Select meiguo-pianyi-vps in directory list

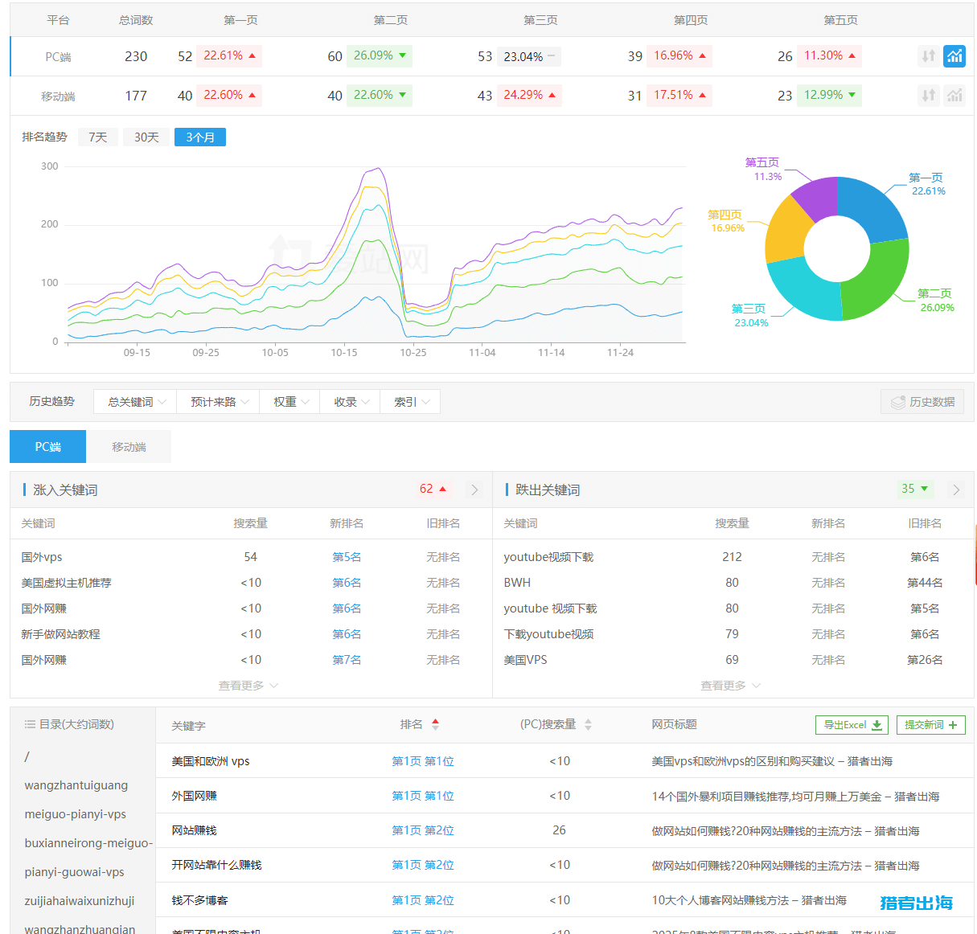[x=76, y=814]
